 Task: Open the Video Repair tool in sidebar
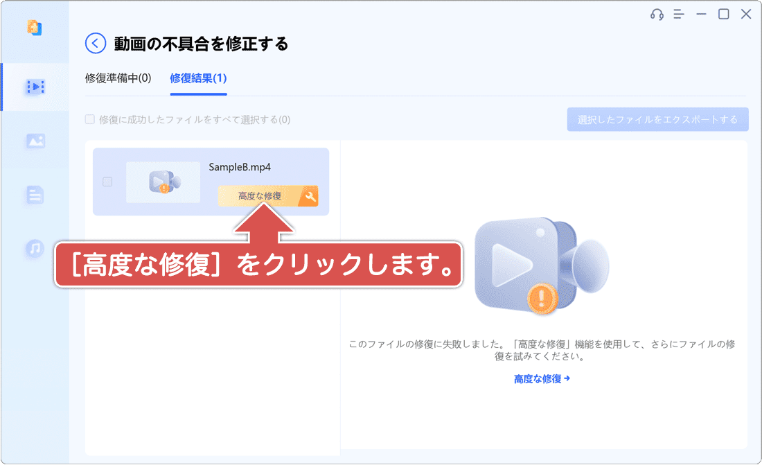(x=35, y=87)
